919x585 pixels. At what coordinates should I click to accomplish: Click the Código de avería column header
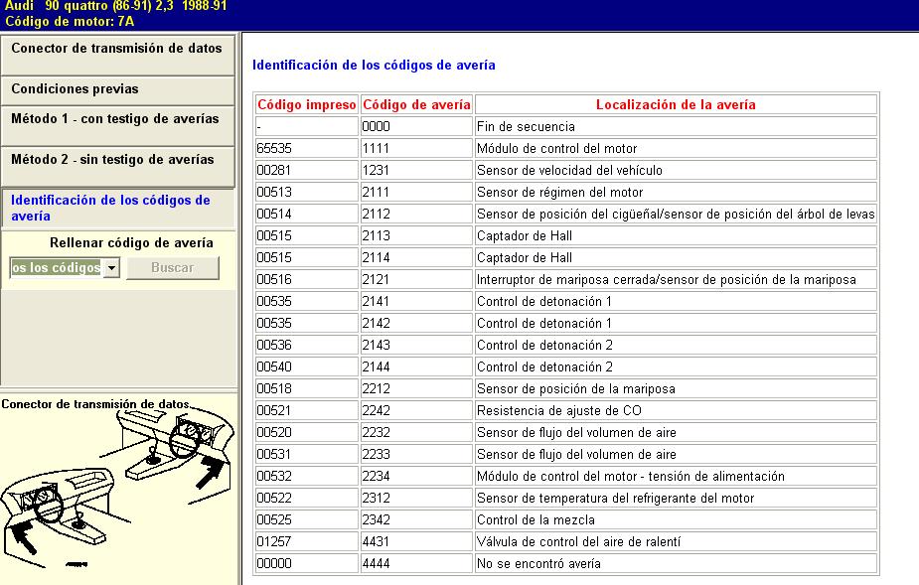coord(416,105)
